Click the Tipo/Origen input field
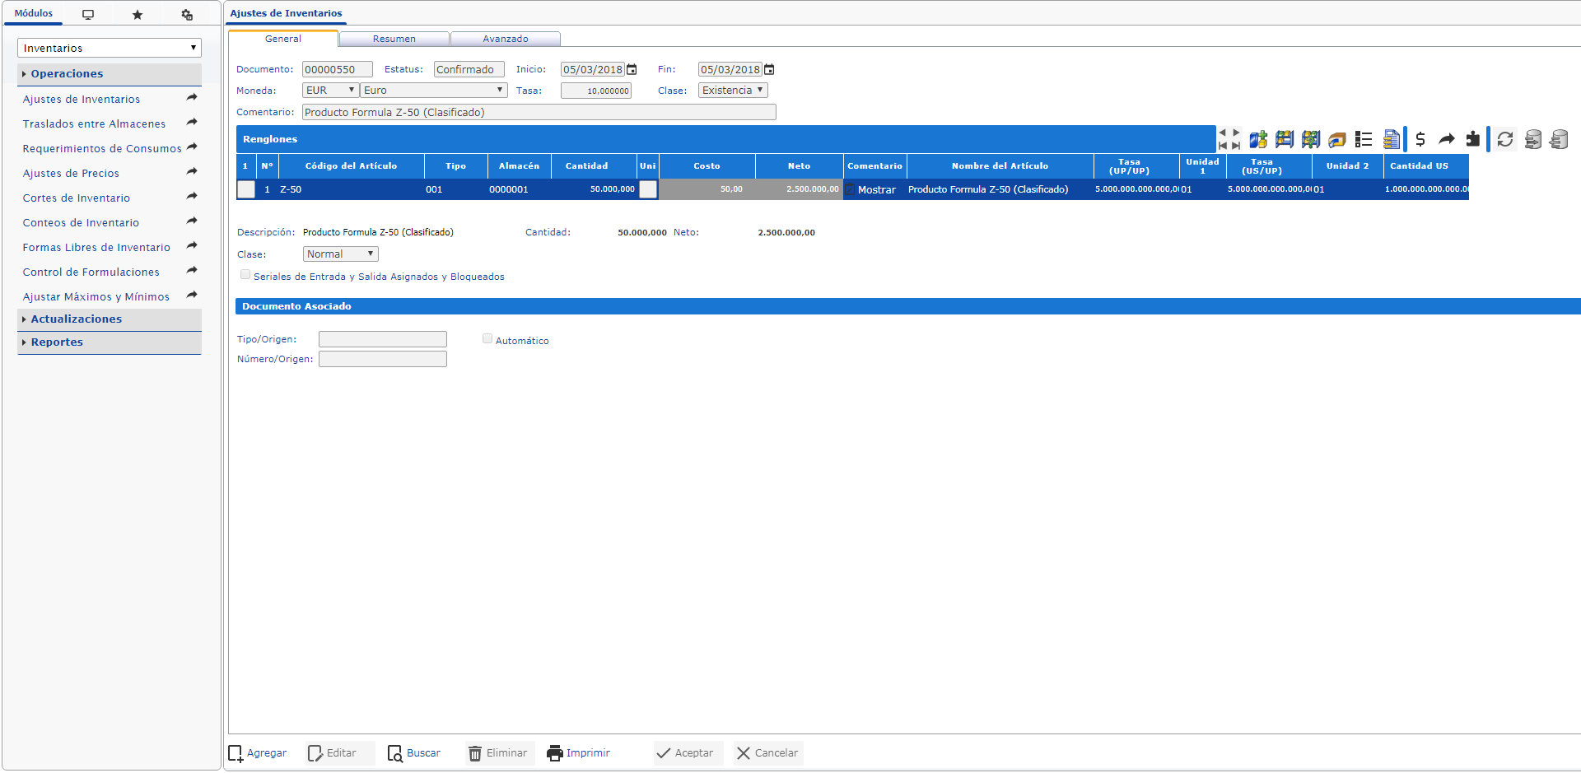Screen dimensions: 1581x773 point(383,339)
